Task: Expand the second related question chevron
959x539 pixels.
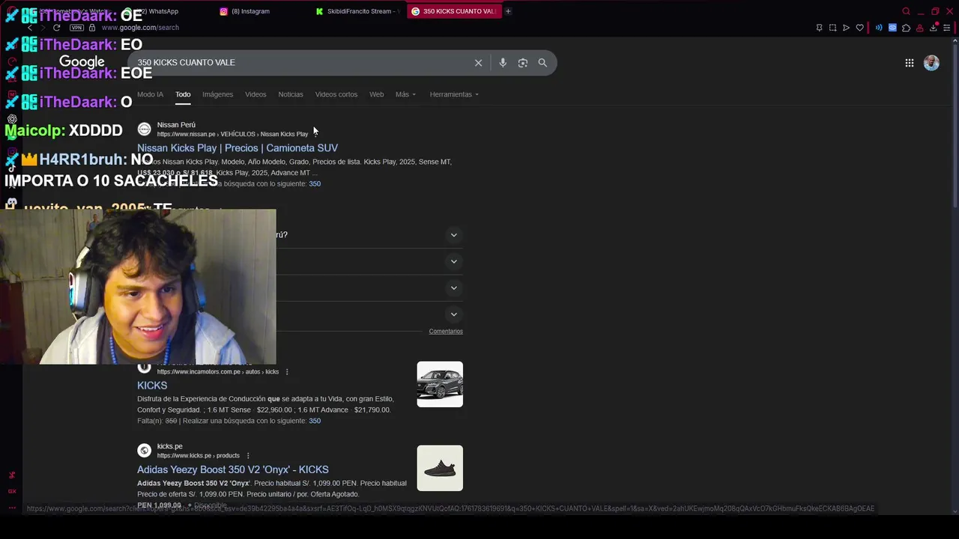Action: 453,261
